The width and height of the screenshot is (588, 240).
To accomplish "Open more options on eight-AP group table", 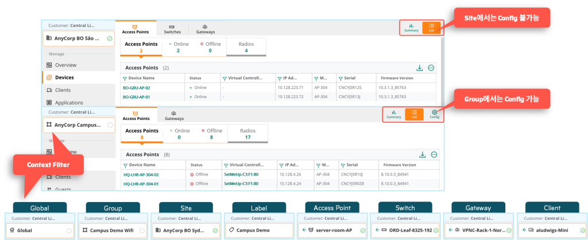I will [434, 154].
